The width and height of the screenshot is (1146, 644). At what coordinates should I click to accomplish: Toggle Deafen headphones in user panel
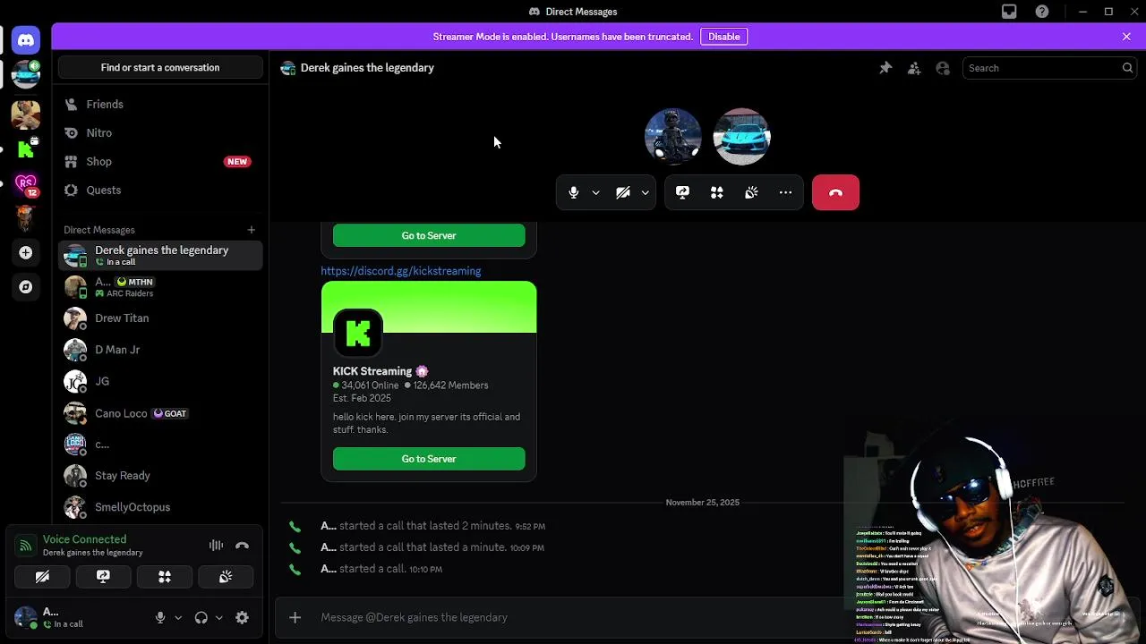coord(201,617)
